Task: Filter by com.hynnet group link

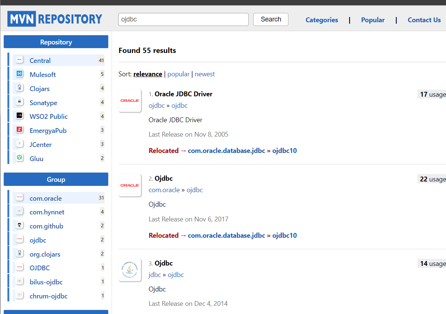Action: point(47,212)
